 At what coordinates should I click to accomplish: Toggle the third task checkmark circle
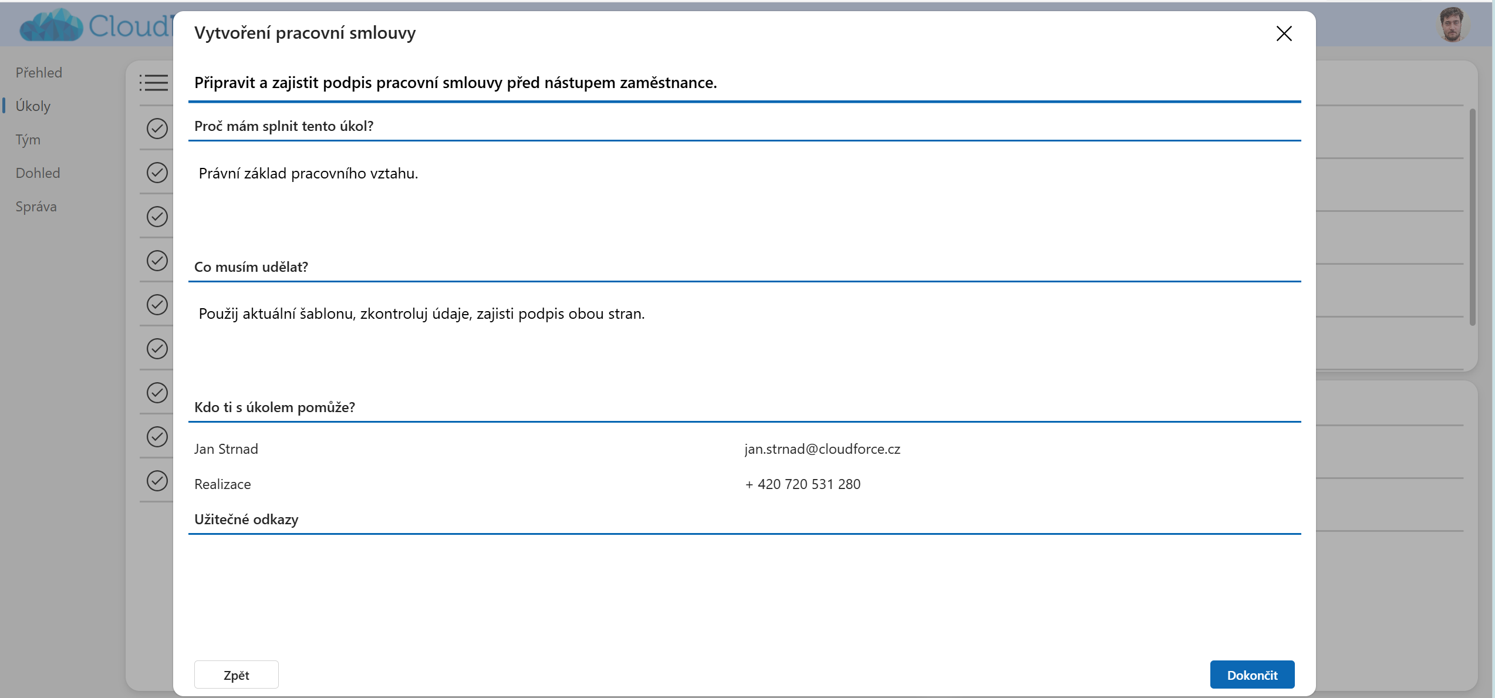(157, 217)
